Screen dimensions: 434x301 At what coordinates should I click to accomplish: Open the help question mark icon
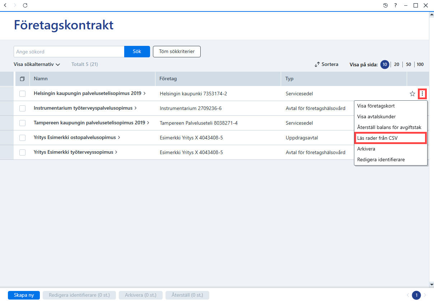(395, 5)
